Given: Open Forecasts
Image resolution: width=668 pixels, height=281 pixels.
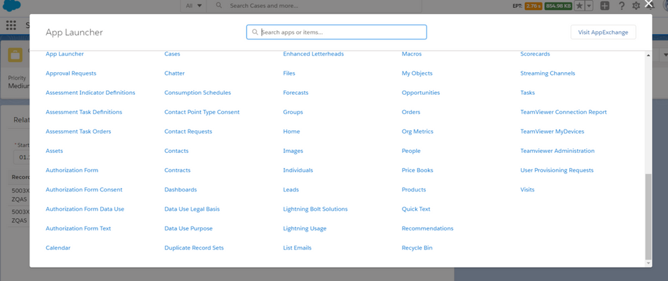Looking at the screenshot, I should (x=296, y=93).
